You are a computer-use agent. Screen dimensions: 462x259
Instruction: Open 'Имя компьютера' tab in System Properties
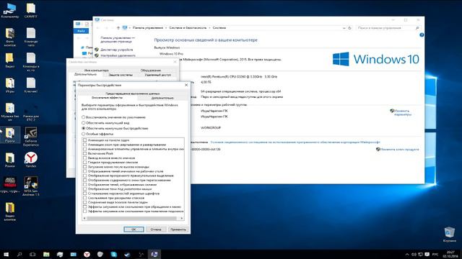(96, 71)
